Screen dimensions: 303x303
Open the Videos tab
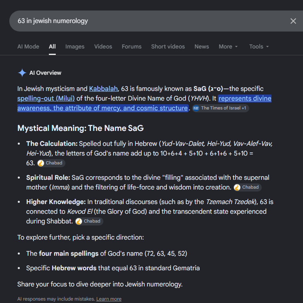click(103, 46)
